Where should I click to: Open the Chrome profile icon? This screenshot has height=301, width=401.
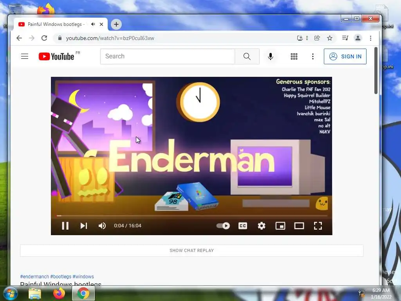[x=358, y=38]
